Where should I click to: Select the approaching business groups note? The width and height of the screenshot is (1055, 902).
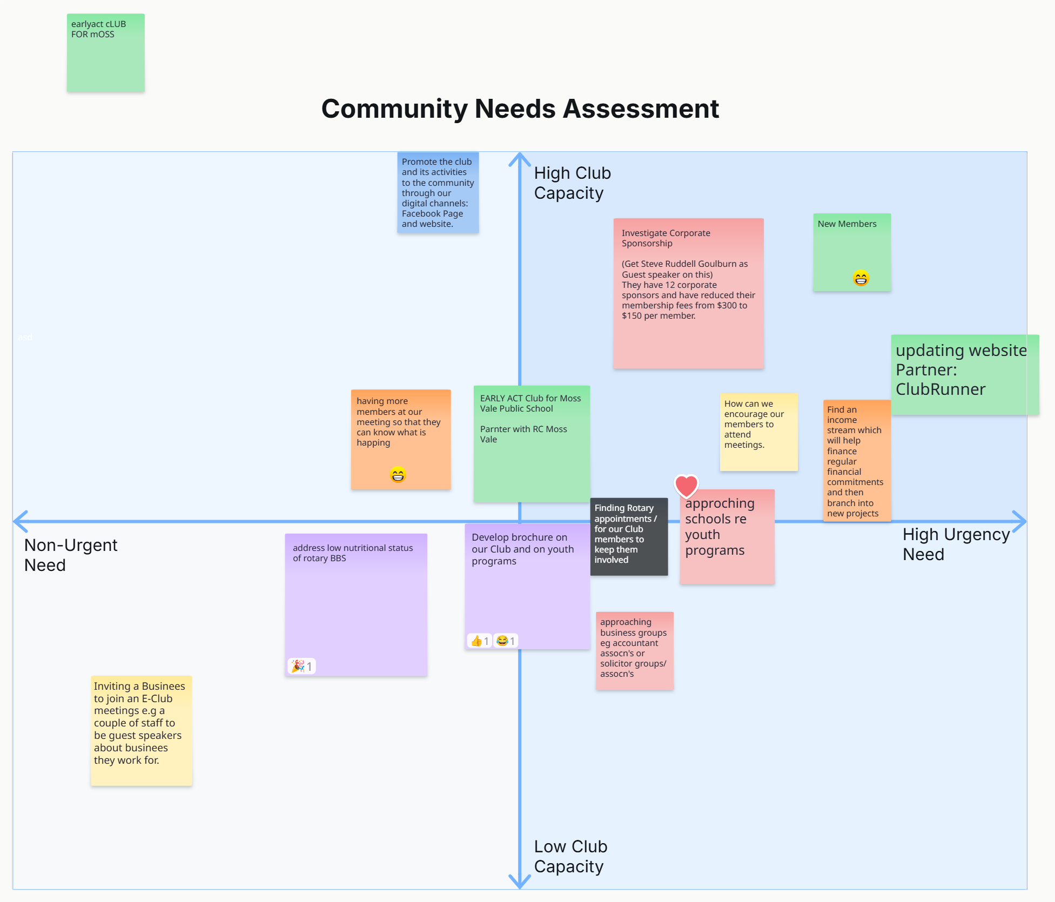635,650
